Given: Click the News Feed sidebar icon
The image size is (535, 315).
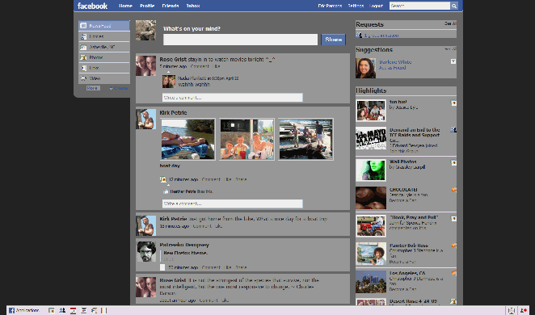Looking at the screenshot, I should [x=83, y=26].
